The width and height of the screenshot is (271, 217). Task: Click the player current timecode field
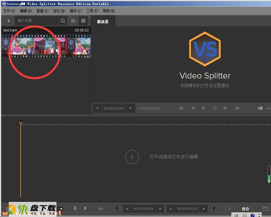[x=114, y=108]
